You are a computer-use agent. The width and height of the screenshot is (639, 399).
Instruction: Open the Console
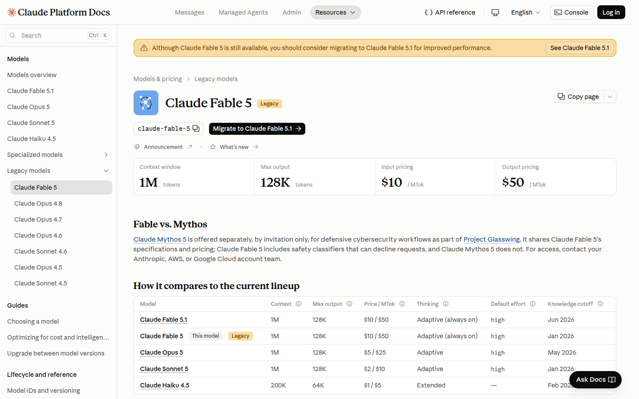(572, 12)
